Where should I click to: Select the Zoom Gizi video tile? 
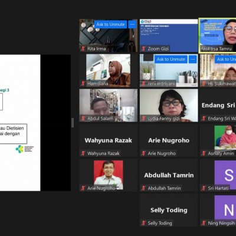point(169,35)
